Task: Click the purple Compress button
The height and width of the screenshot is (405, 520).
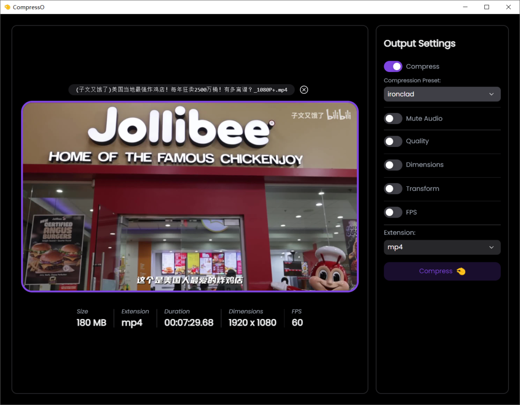Action: click(x=442, y=271)
